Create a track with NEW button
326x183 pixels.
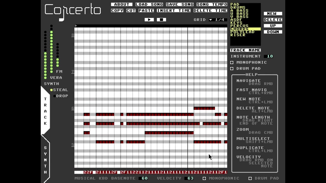273,13
